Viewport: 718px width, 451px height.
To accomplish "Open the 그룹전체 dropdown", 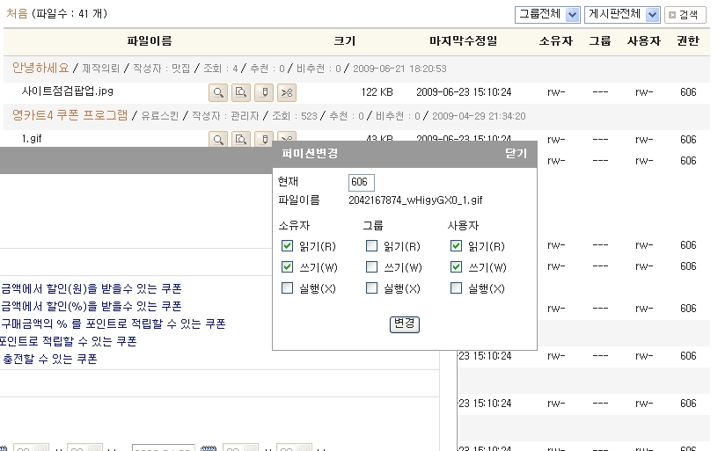I will tap(547, 15).
